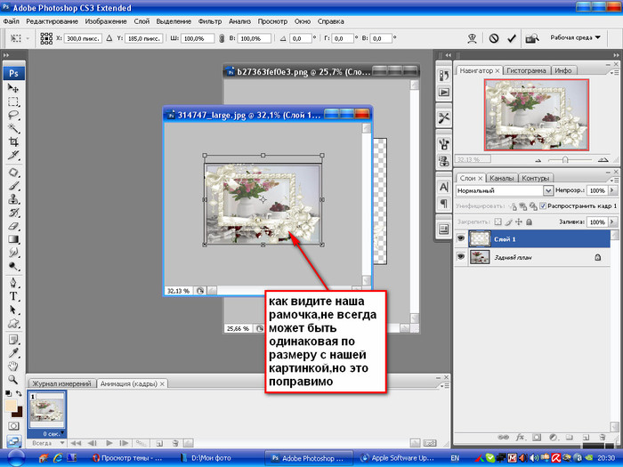
Task: Select the Clone Stamp tool
Action: pyautogui.click(x=13, y=199)
